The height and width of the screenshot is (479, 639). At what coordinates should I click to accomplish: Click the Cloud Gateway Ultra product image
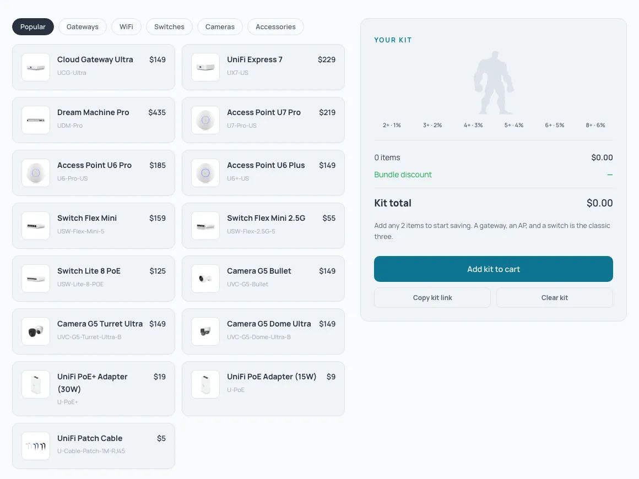coord(36,67)
